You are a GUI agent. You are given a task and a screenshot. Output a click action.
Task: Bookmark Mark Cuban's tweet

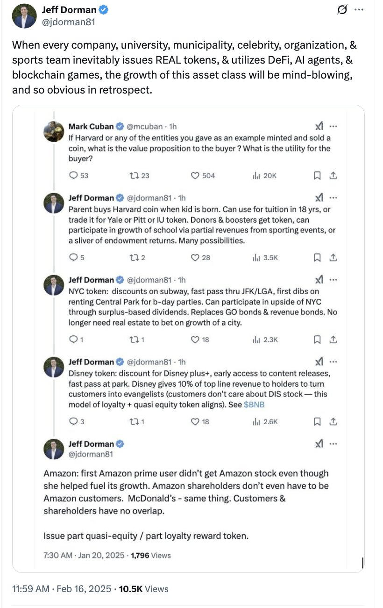317,175
